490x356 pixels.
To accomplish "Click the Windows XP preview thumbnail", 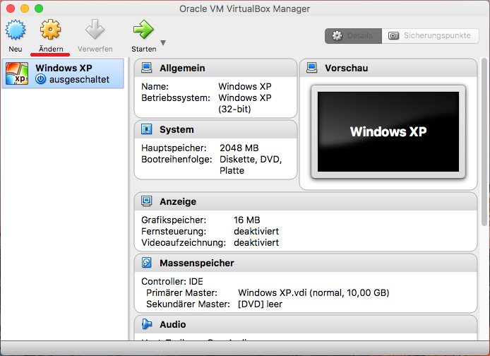I will pyautogui.click(x=388, y=131).
